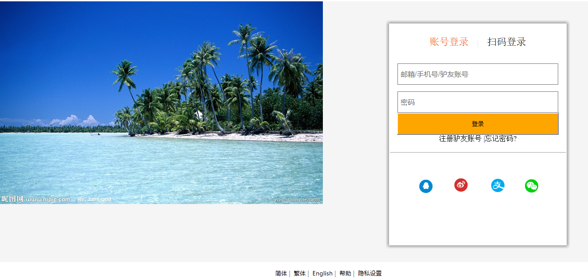Click into the 密码 password field
Image resolution: width=588 pixels, height=279 pixels.
(478, 102)
